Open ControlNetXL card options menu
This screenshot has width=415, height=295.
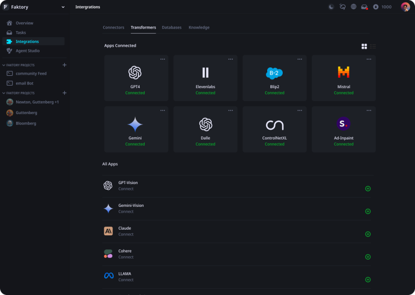300,110
